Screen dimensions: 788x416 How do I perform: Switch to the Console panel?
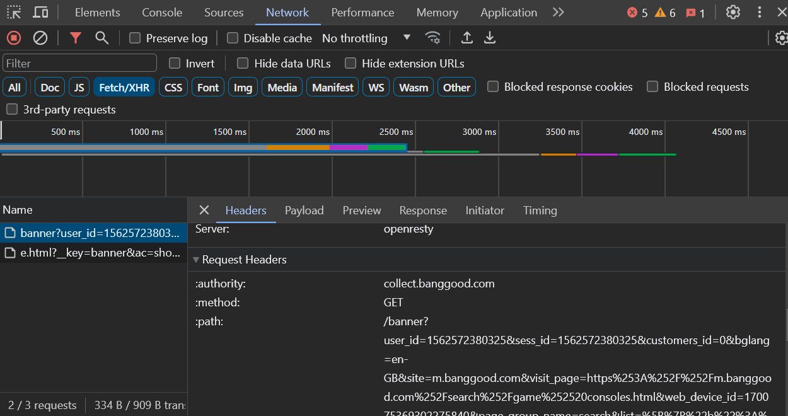(x=162, y=13)
